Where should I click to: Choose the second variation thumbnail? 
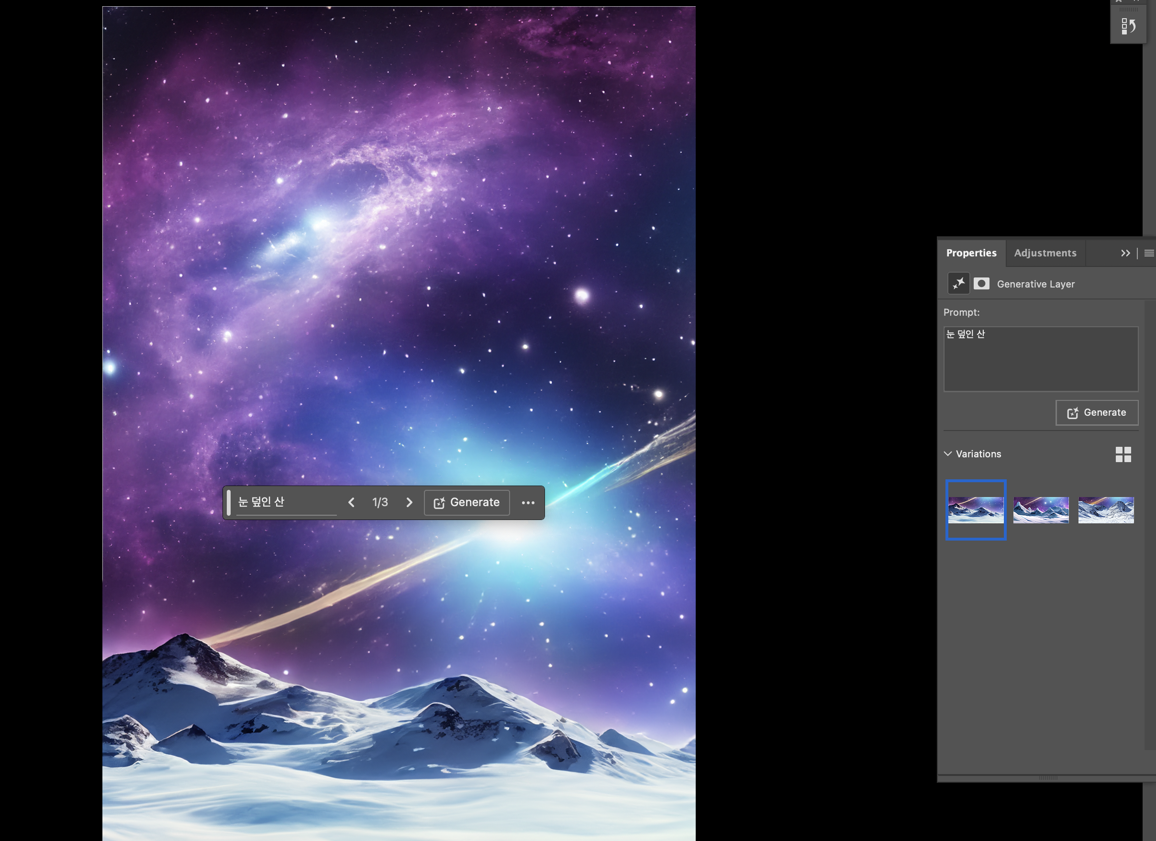1041,509
